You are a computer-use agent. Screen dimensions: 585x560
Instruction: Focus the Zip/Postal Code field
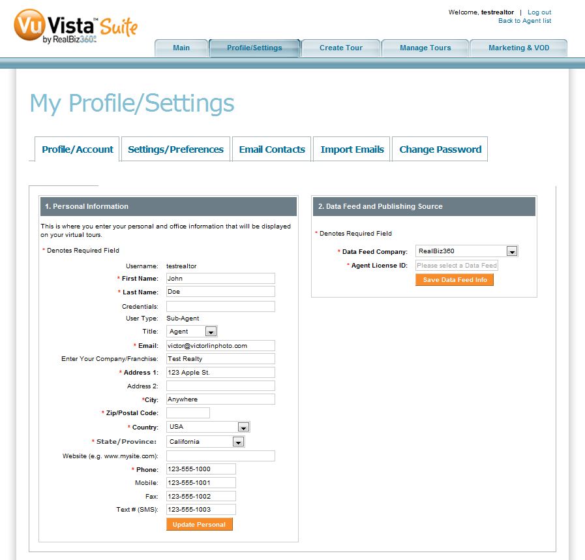point(188,413)
